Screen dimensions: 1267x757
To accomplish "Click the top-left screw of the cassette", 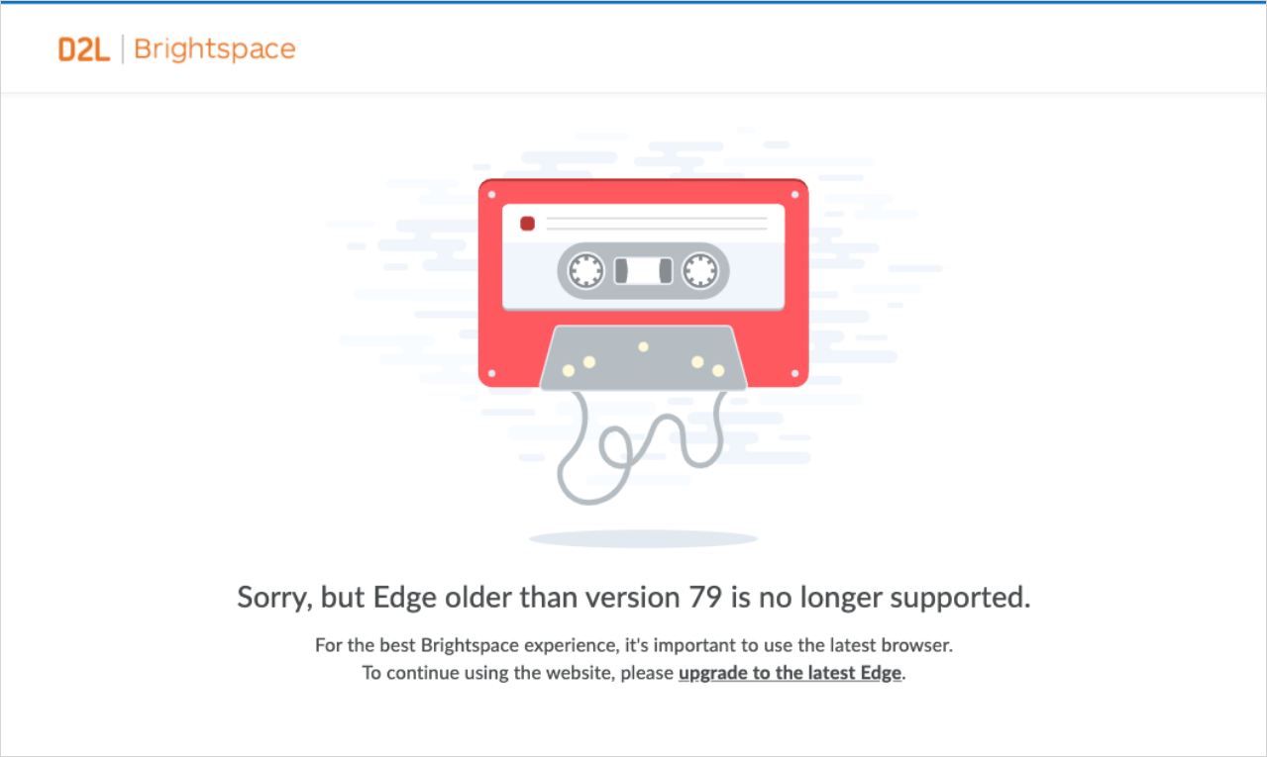I will (491, 194).
